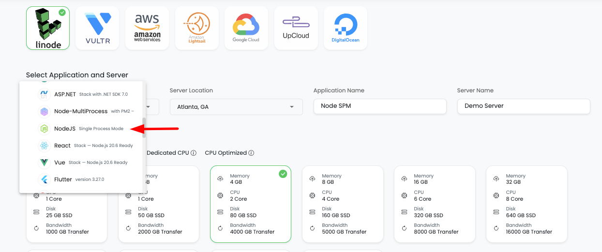
Task: Click info icon next to Dedicated CPU
Action: pyautogui.click(x=194, y=153)
